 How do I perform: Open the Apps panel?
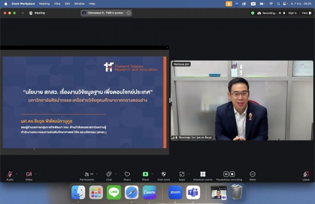click(182, 176)
